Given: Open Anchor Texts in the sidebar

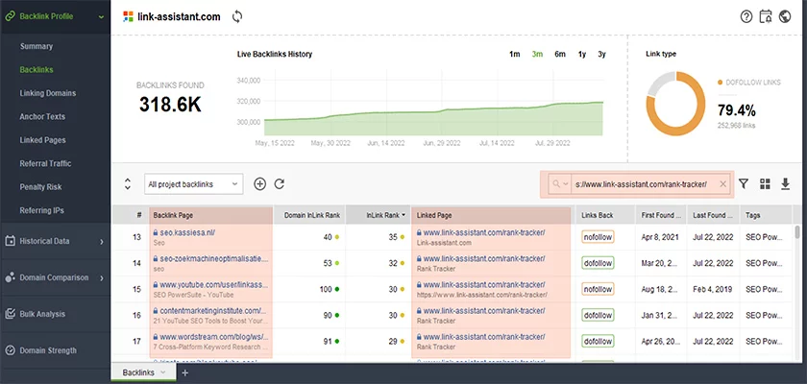Looking at the screenshot, I should point(42,117).
